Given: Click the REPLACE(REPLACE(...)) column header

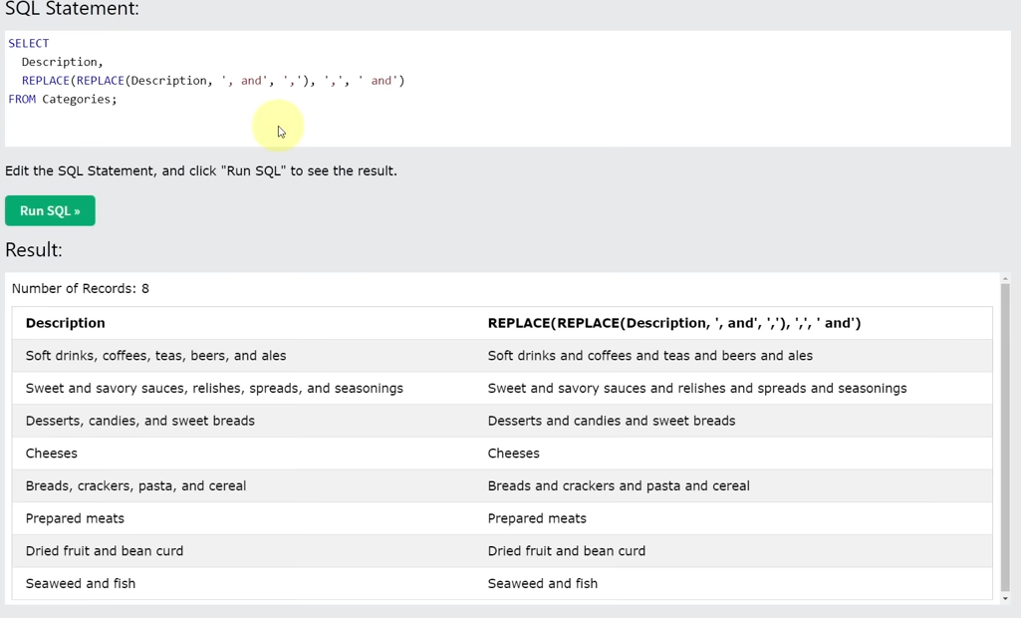Looking at the screenshot, I should pos(674,323).
